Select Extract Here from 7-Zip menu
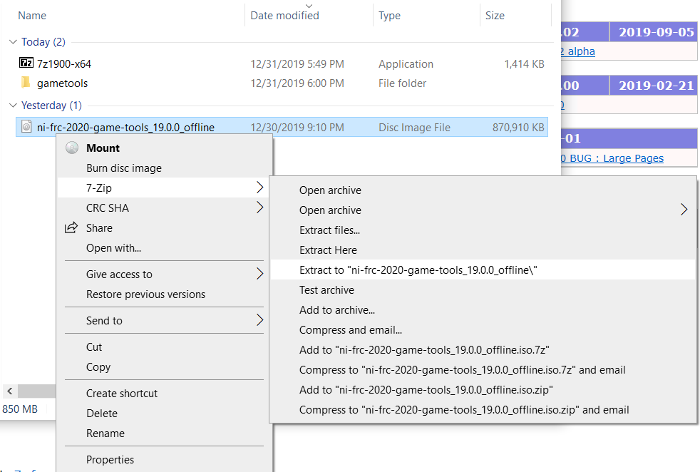 (x=328, y=250)
